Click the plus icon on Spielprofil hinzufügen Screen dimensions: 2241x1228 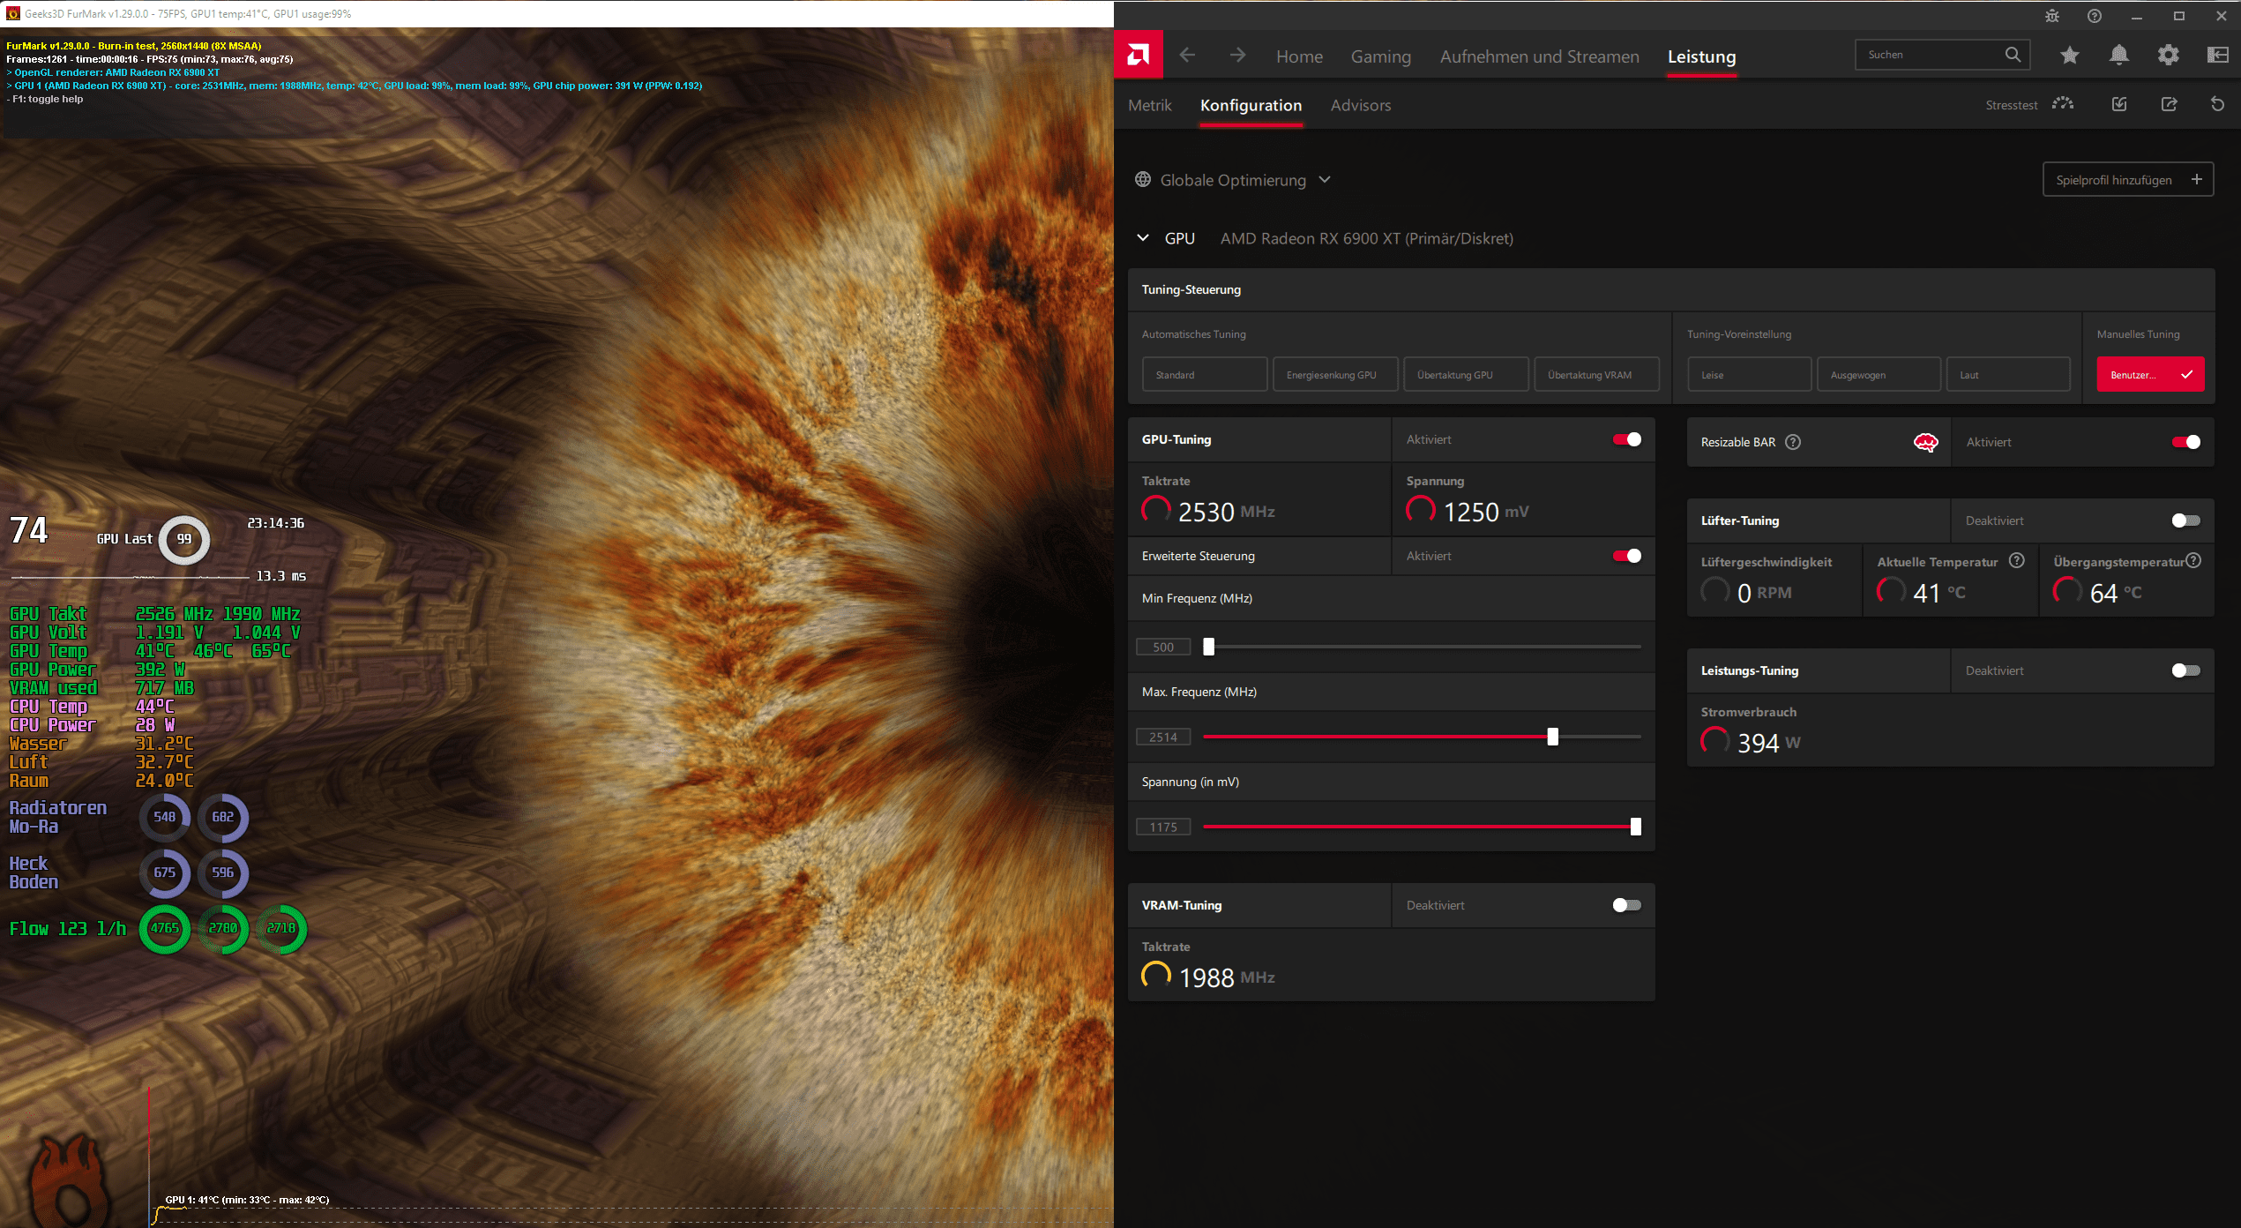click(x=2197, y=179)
